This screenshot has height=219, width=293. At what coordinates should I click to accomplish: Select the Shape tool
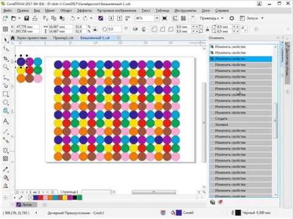pyautogui.click(x=6, y=49)
